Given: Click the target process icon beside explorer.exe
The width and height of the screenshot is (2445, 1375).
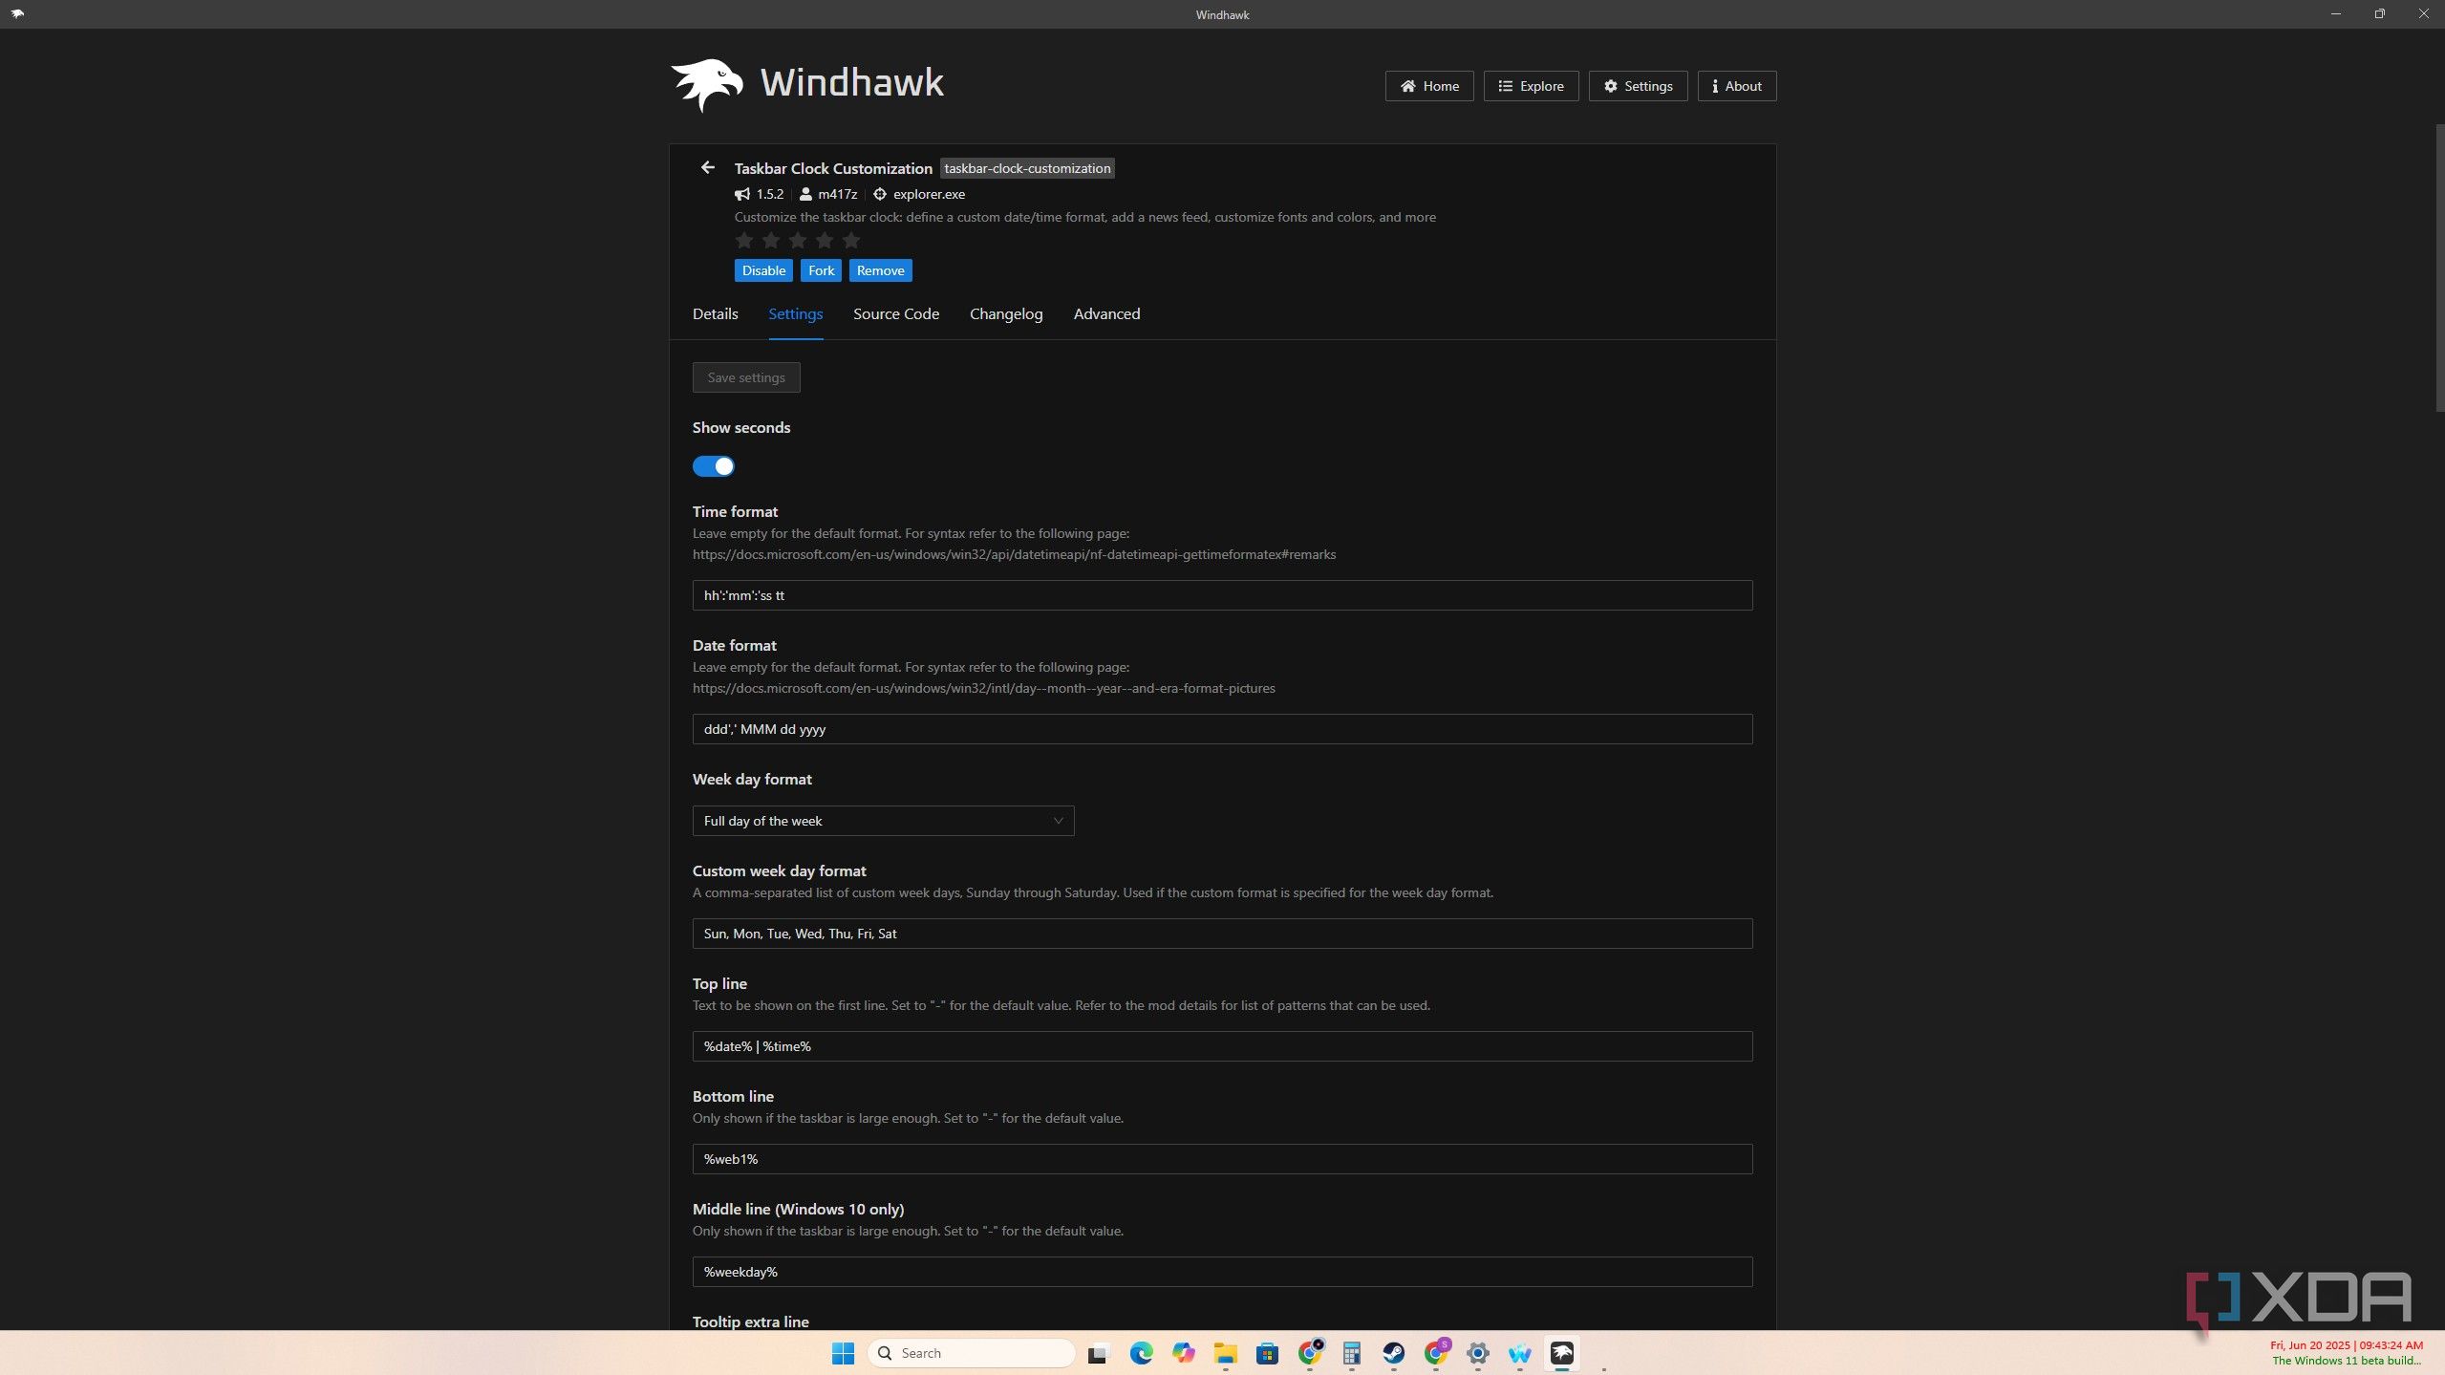Looking at the screenshot, I should pyautogui.click(x=880, y=194).
